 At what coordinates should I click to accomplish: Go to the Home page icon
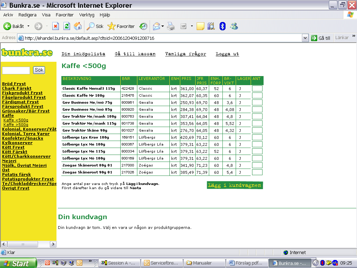(x=78, y=26)
